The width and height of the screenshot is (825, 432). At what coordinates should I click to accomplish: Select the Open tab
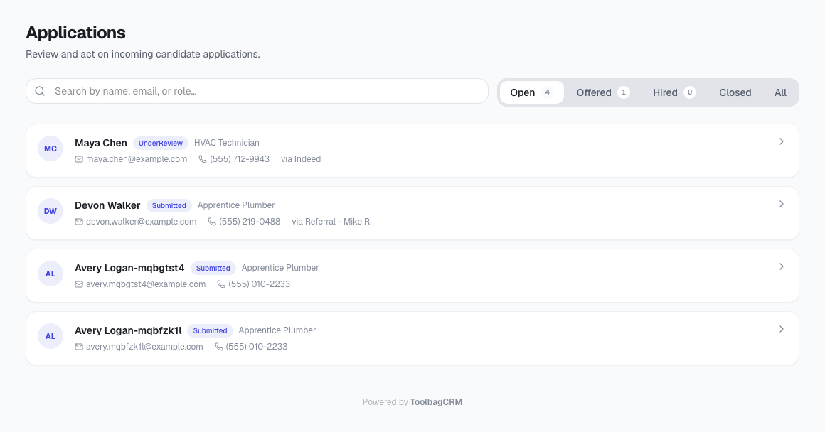click(531, 92)
